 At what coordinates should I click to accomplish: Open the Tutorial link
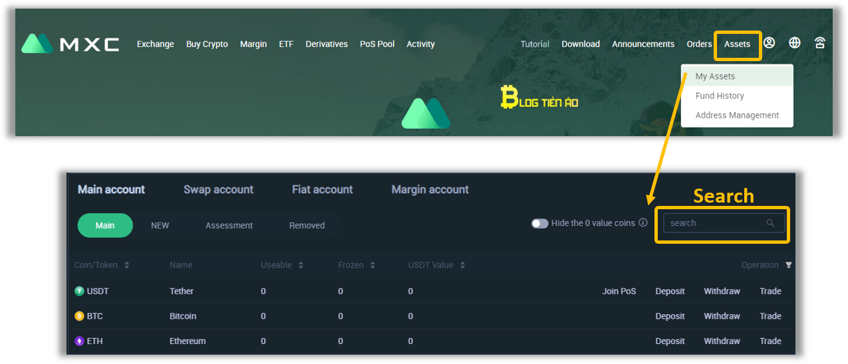tap(535, 44)
